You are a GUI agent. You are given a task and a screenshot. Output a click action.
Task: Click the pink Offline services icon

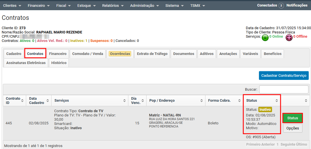pyautogui.click(x=289, y=37)
